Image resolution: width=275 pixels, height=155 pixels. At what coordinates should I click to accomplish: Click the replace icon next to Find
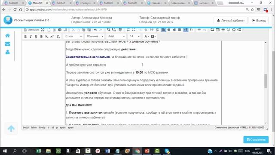[114, 30]
